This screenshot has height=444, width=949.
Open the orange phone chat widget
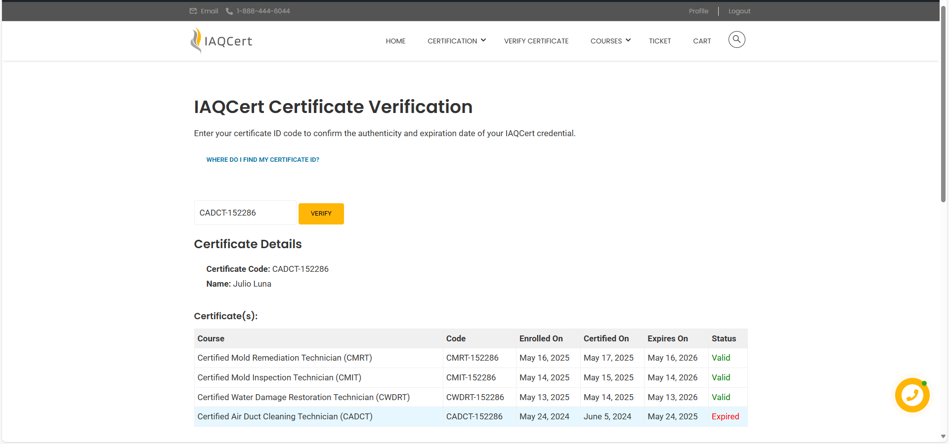[912, 395]
